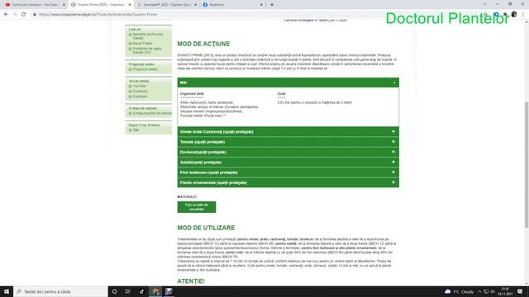Open the Echipa noastră de vanzari link
529x297 pixels.
pyautogui.click(x=152, y=114)
